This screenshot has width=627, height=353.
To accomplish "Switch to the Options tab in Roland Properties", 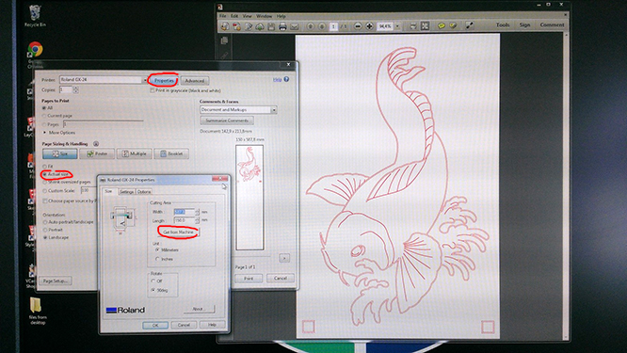I will pos(144,192).
